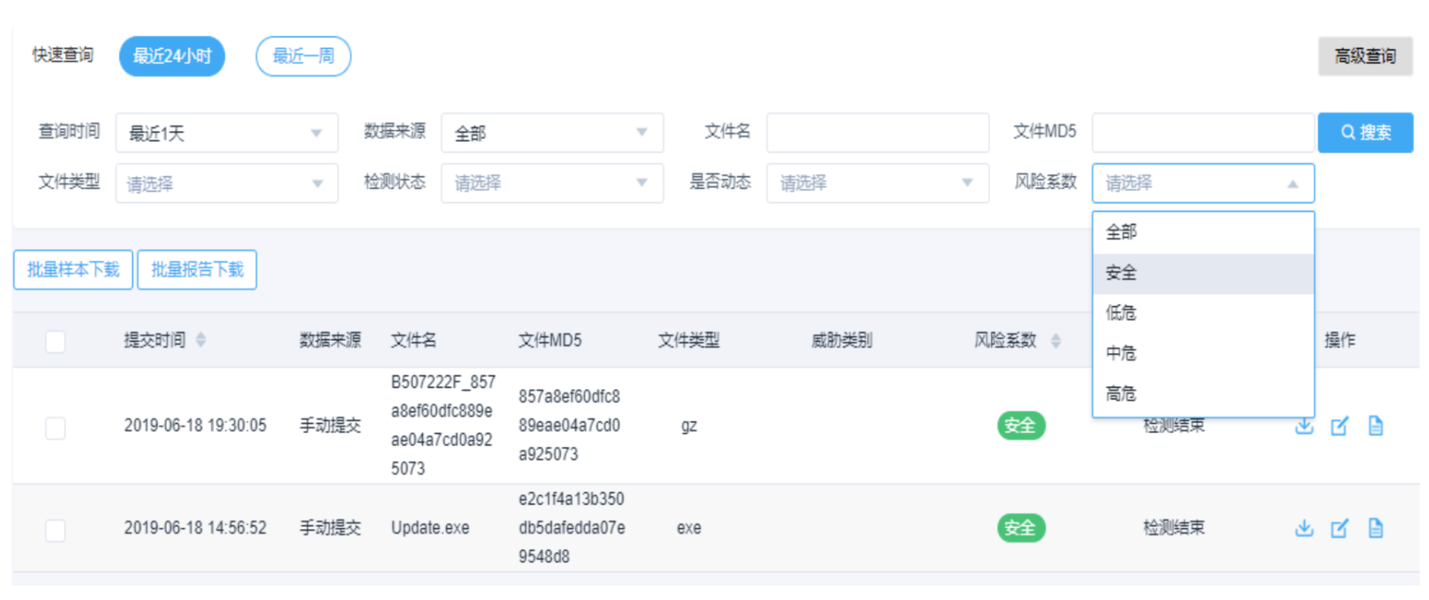This screenshot has width=1429, height=600.
Task: Click the 文件MD5 input field
Action: (1202, 133)
